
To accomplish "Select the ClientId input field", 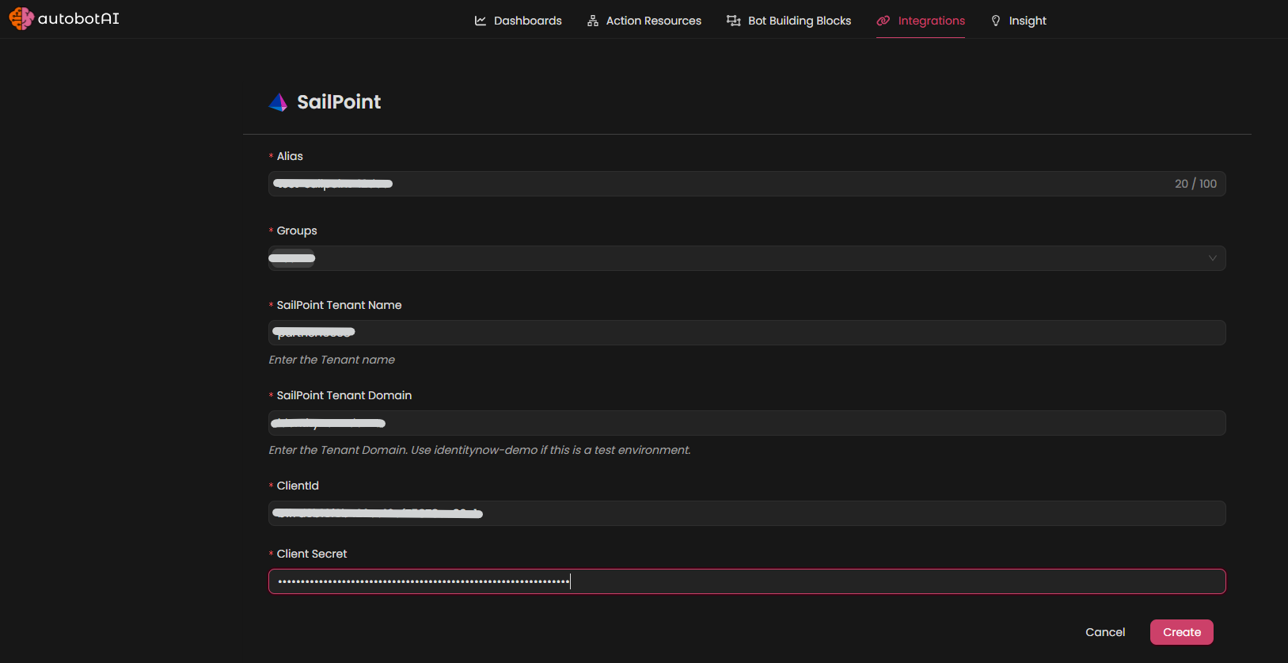I will coord(747,513).
